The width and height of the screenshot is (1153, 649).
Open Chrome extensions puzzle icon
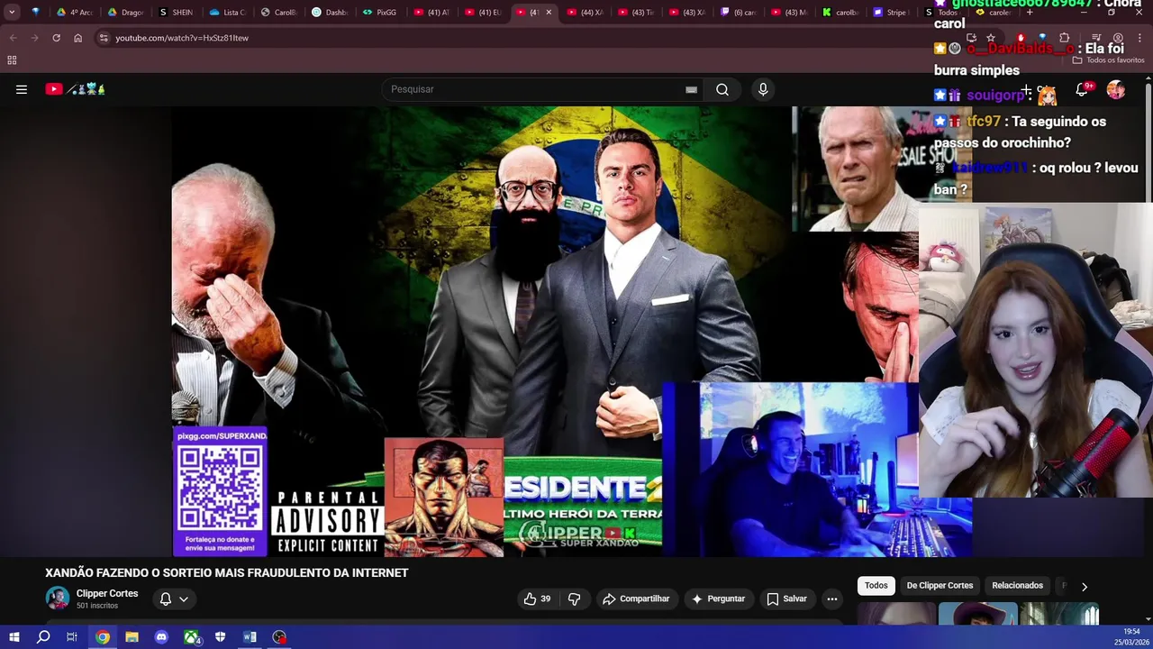pos(1065,38)
